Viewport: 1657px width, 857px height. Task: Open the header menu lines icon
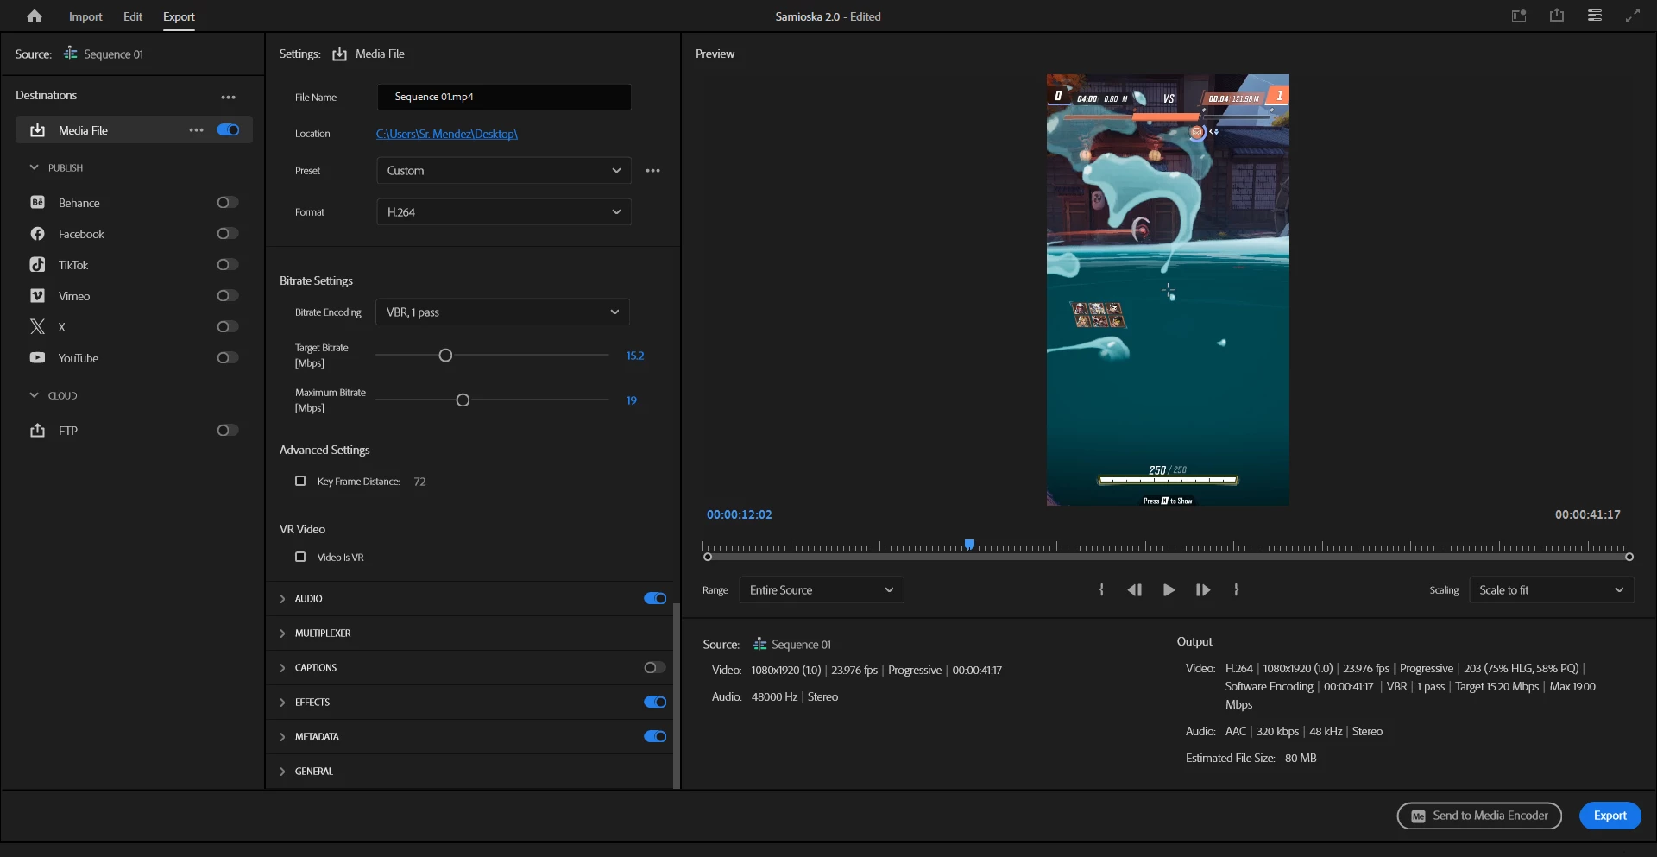coord(1595,16)
